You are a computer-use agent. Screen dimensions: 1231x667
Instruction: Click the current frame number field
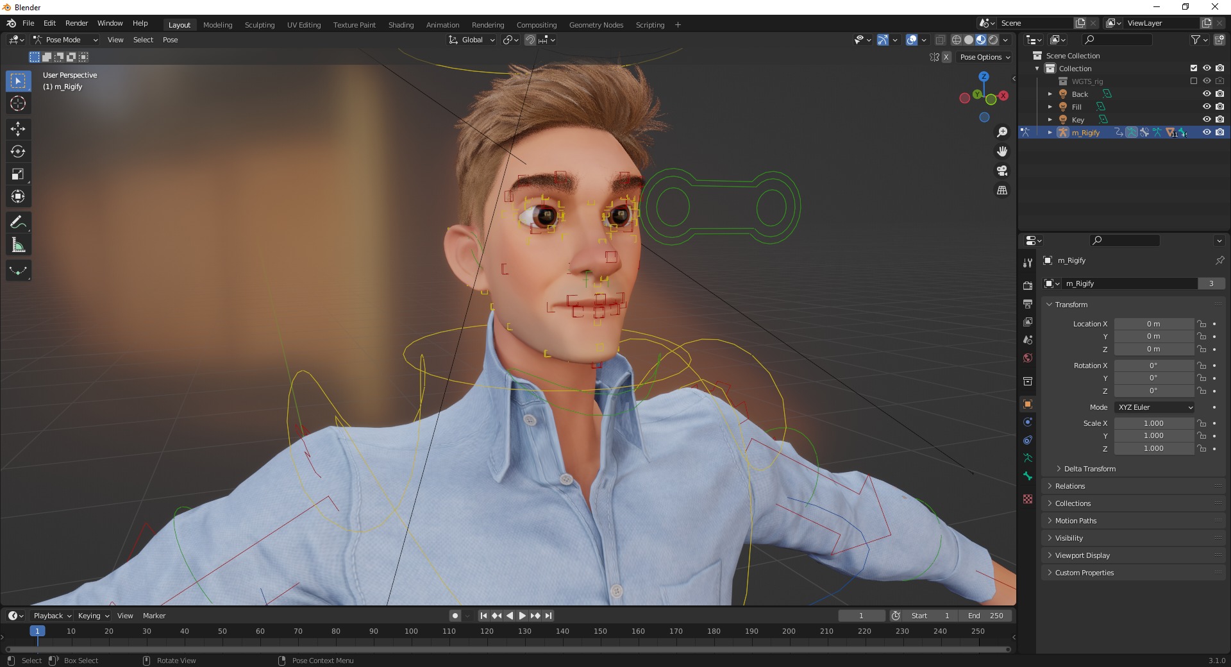[x=861, y=616]
